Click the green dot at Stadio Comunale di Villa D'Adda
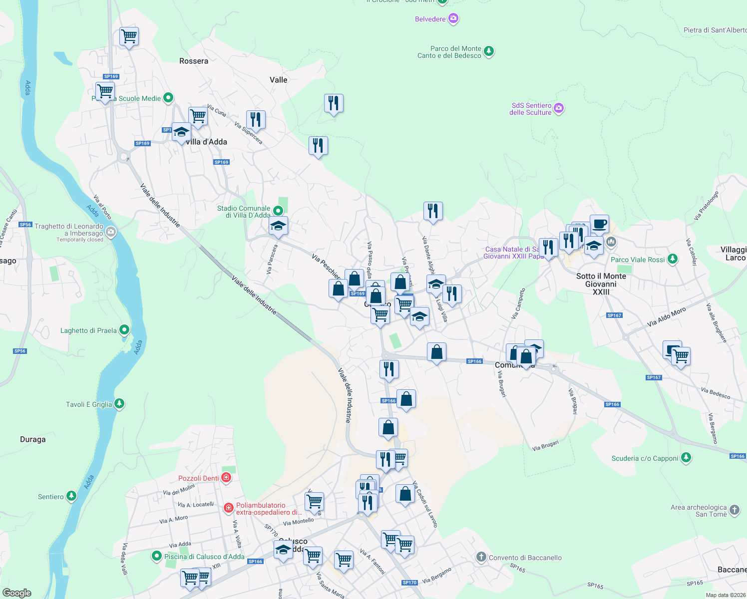The image size is (747, 599). pos(278,210)
